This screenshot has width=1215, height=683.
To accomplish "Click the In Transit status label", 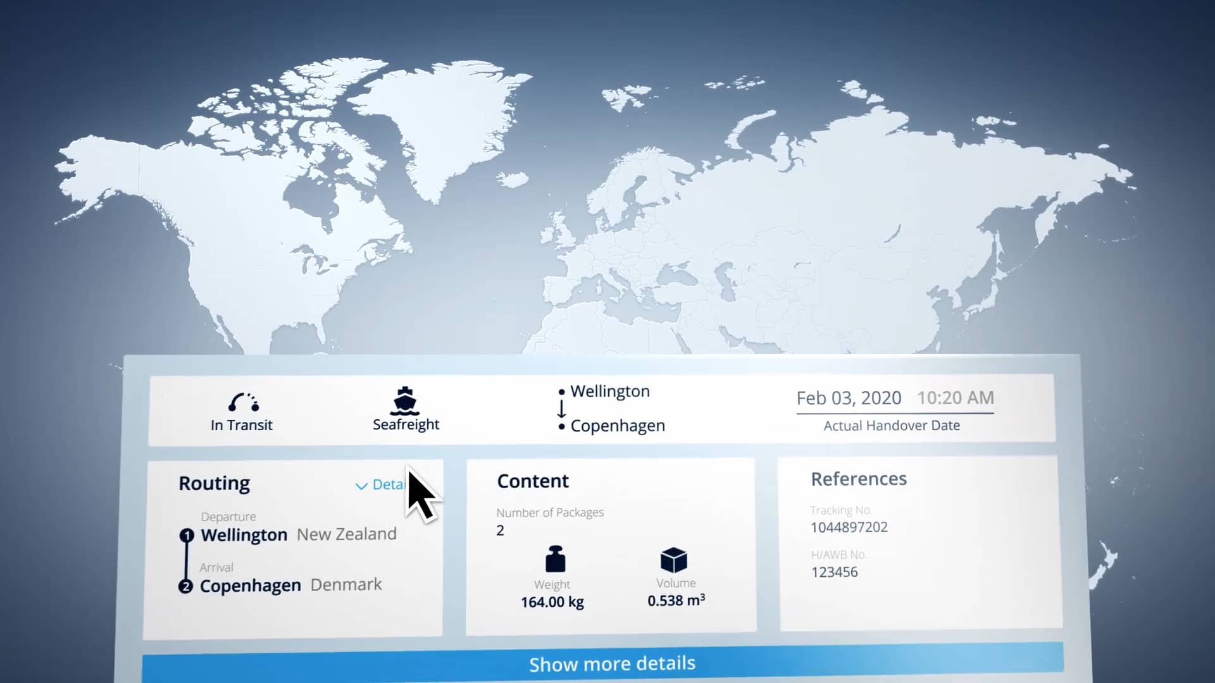I will (x=243, y=424).
